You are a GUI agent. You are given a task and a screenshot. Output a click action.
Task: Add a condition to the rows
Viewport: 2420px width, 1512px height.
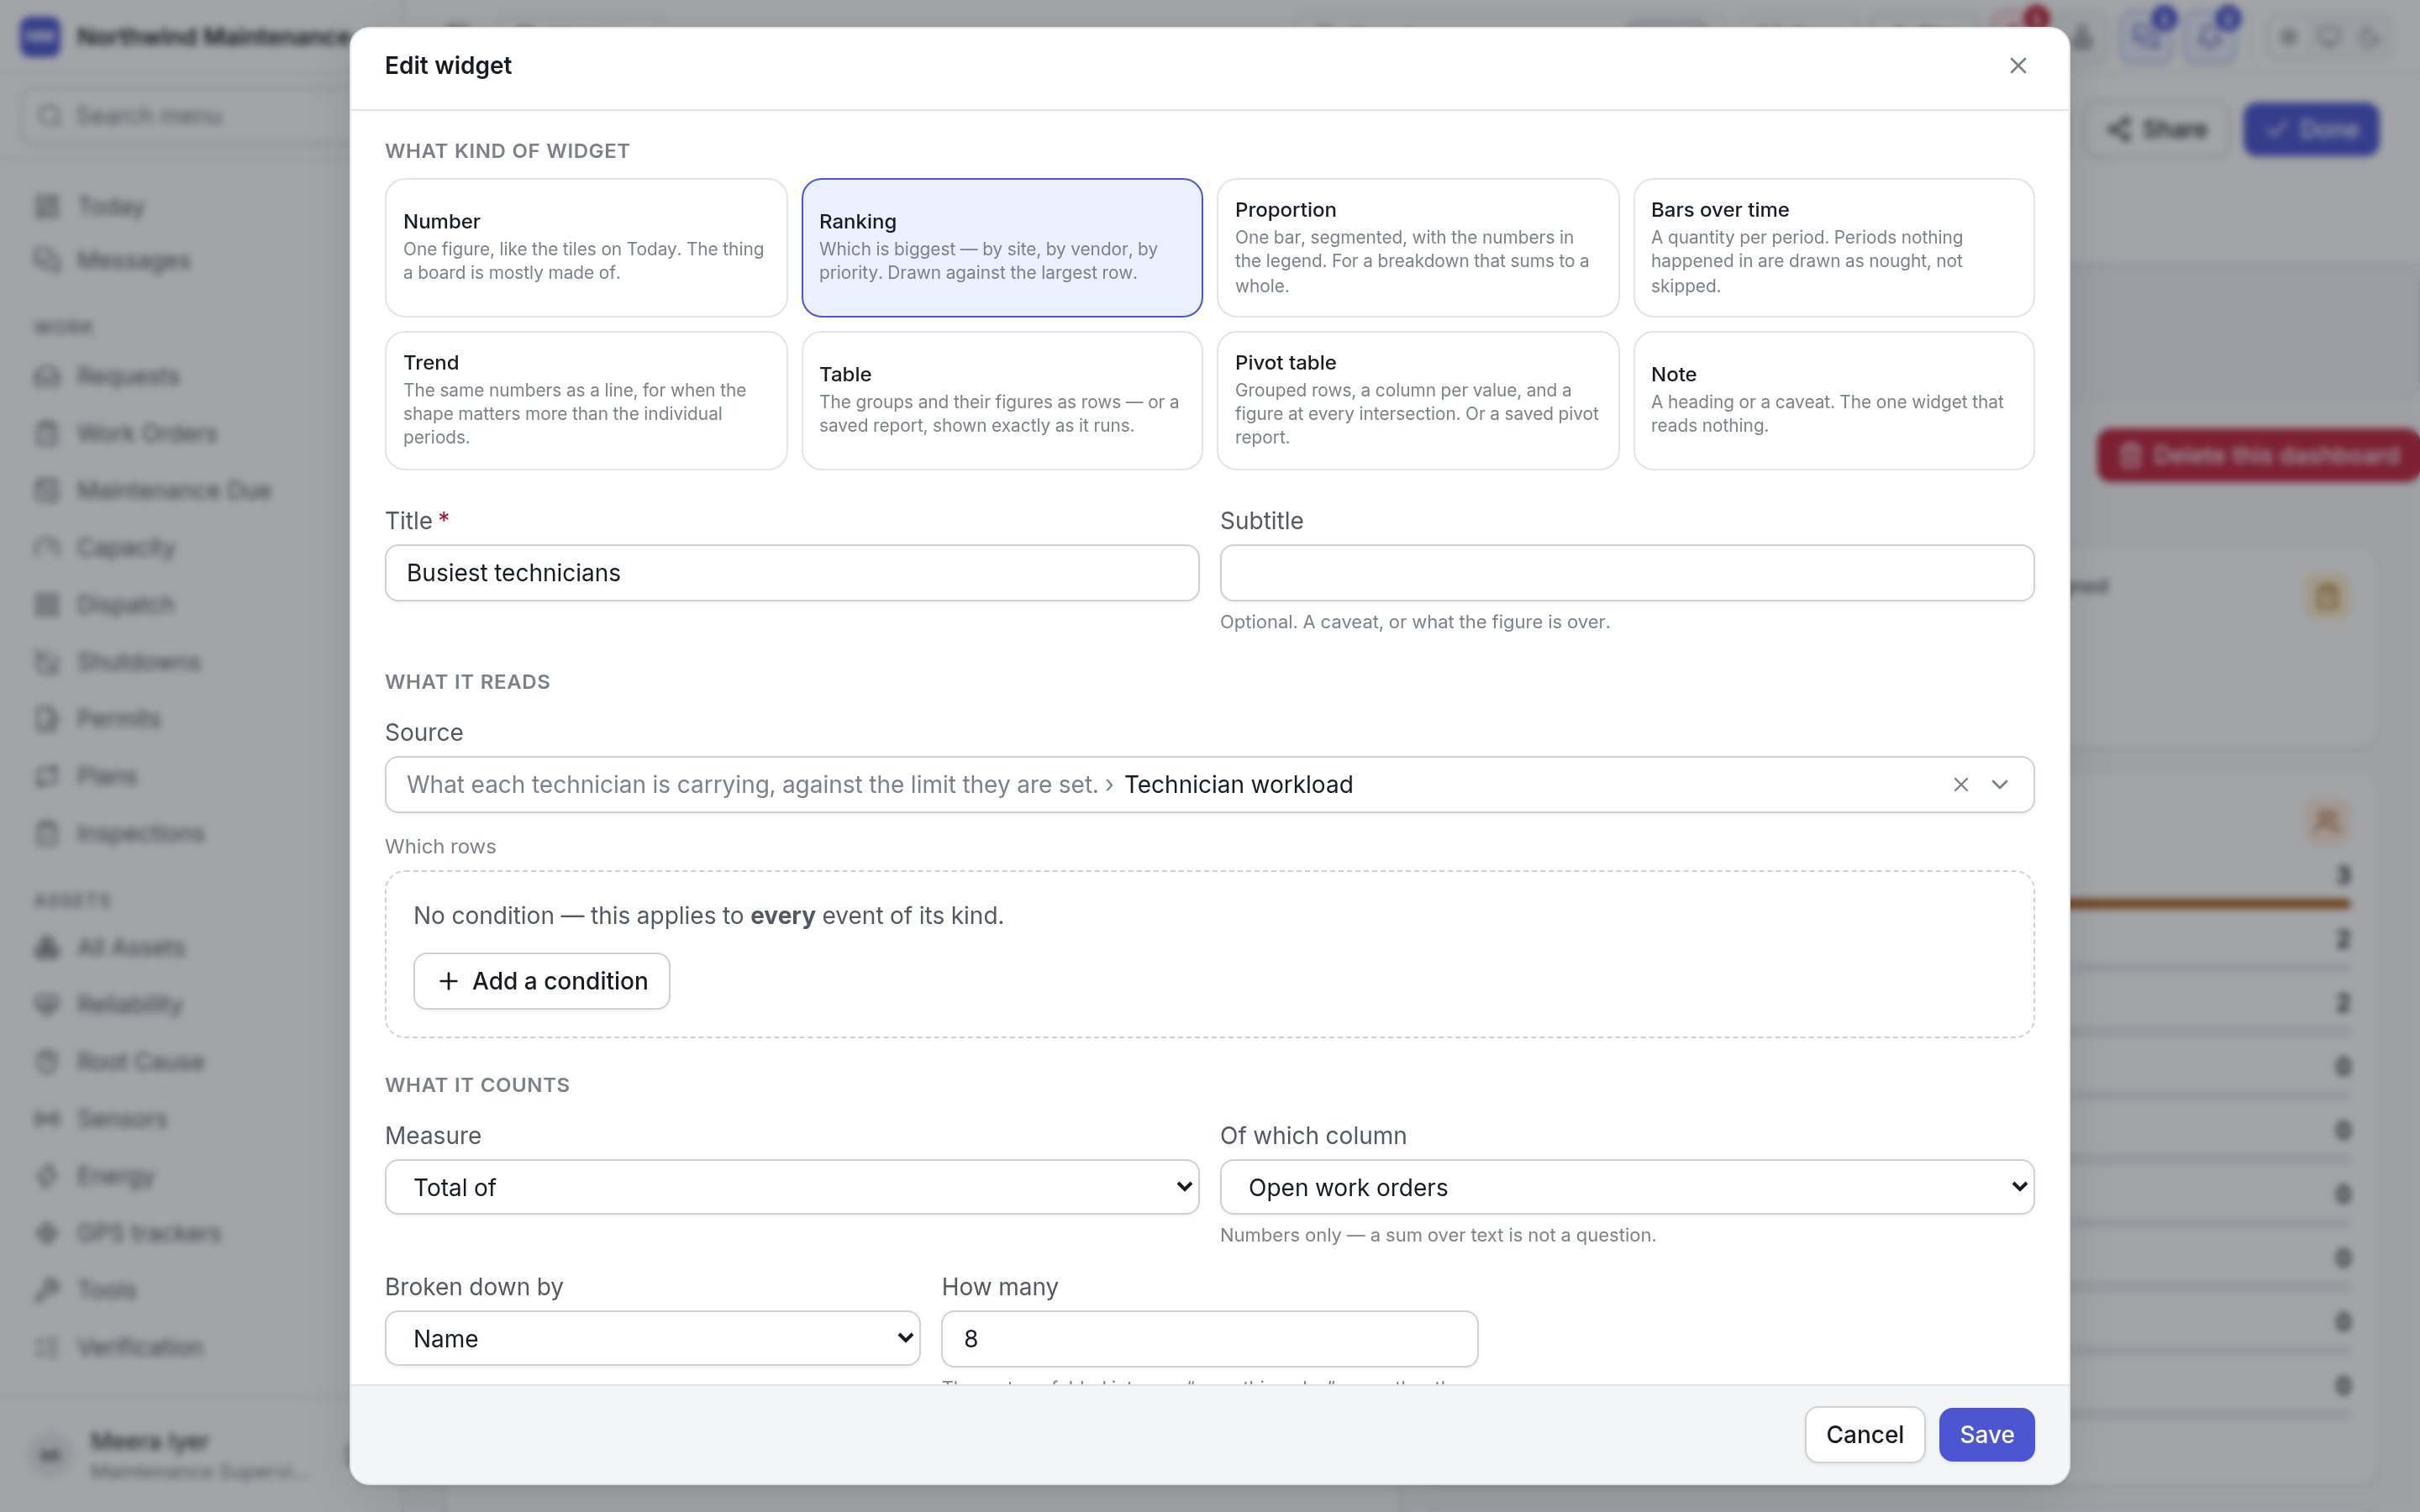click(542, 981)
